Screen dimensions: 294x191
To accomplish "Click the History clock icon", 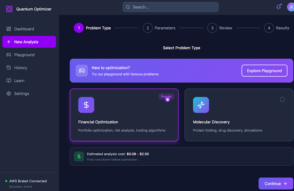I will coord(9,68).
